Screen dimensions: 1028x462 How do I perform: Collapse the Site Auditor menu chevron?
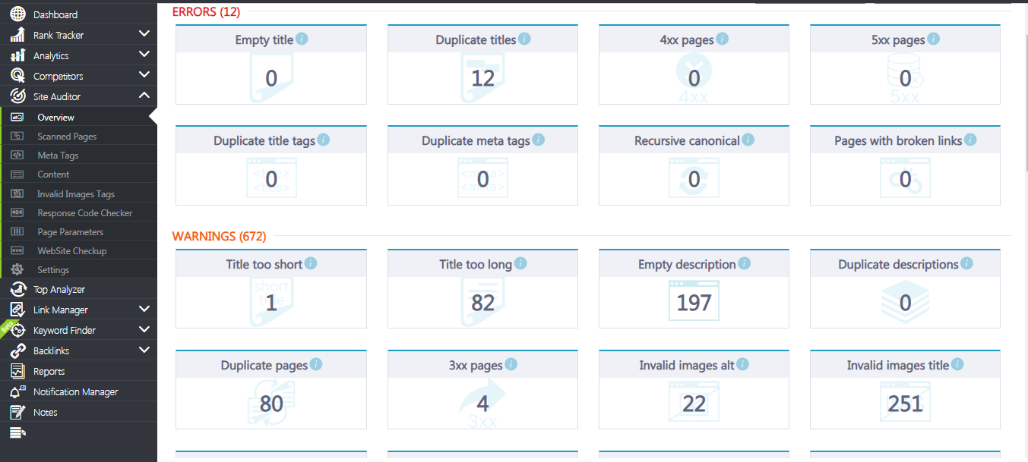pos(144,96)
